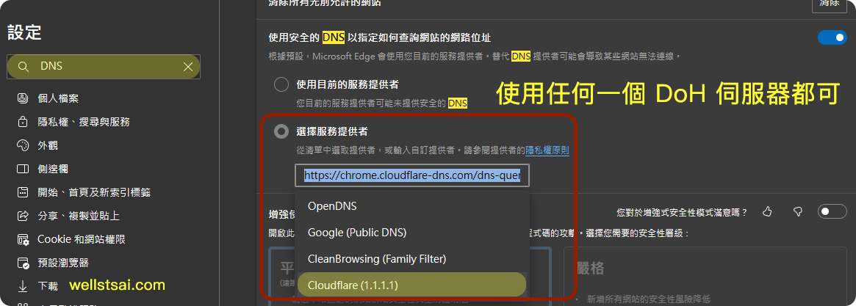Viewport: 856px width, 306px height.
Task: Clear the DNS search with the X icon
Action: [x=188, y=67]
